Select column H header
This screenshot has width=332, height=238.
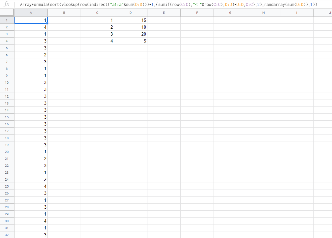(264, 13)
